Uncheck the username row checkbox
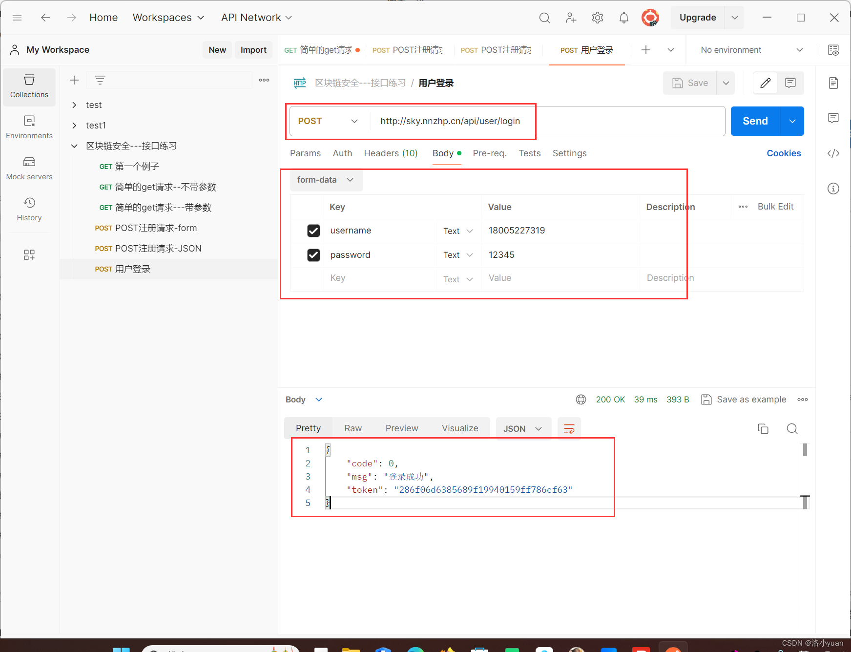 [313, 231]
